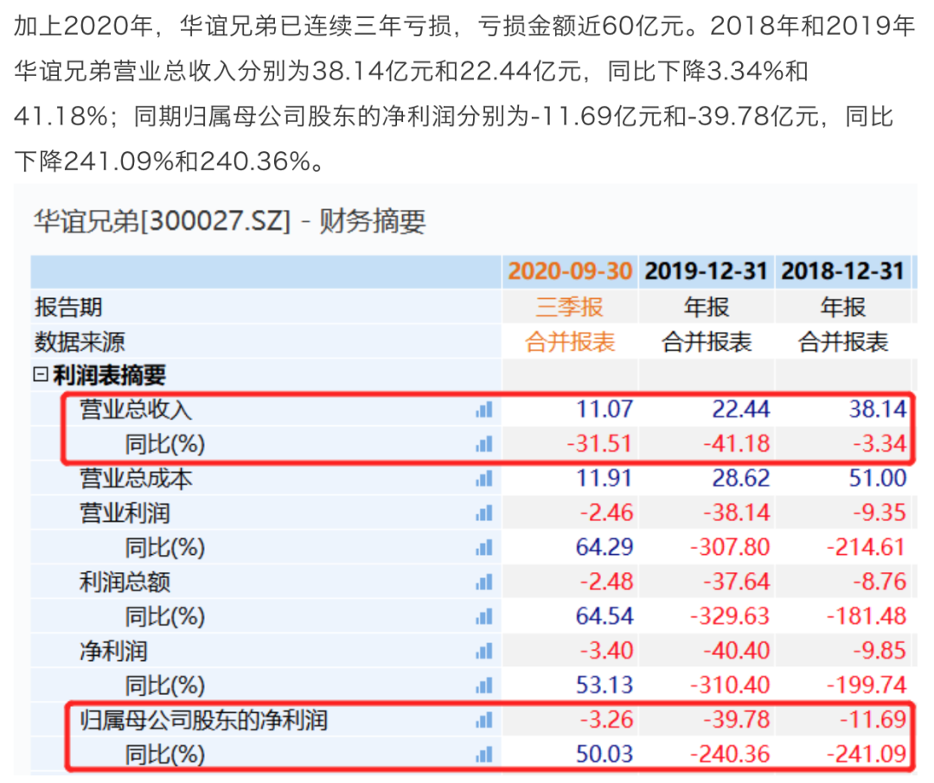Select the 利润总额 row label
This screenshot has height=783, width=934.
pos(125,582)
